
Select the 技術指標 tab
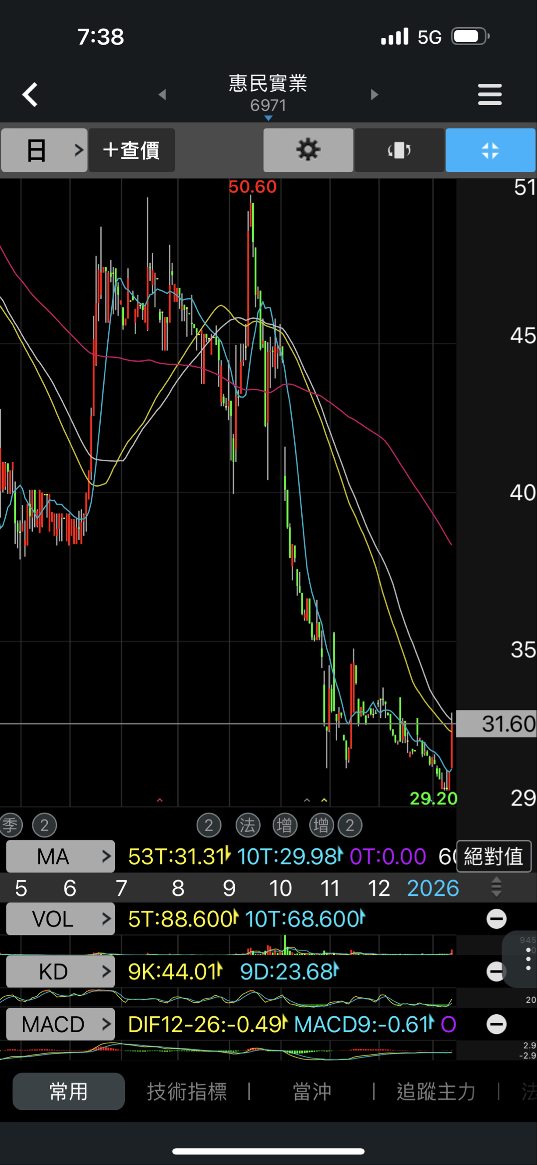(x=187, y=1091)
